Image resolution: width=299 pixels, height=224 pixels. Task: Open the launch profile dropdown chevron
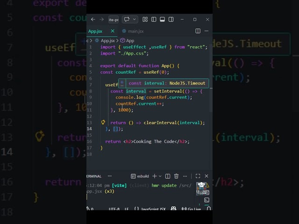click(x=160, y=176)
